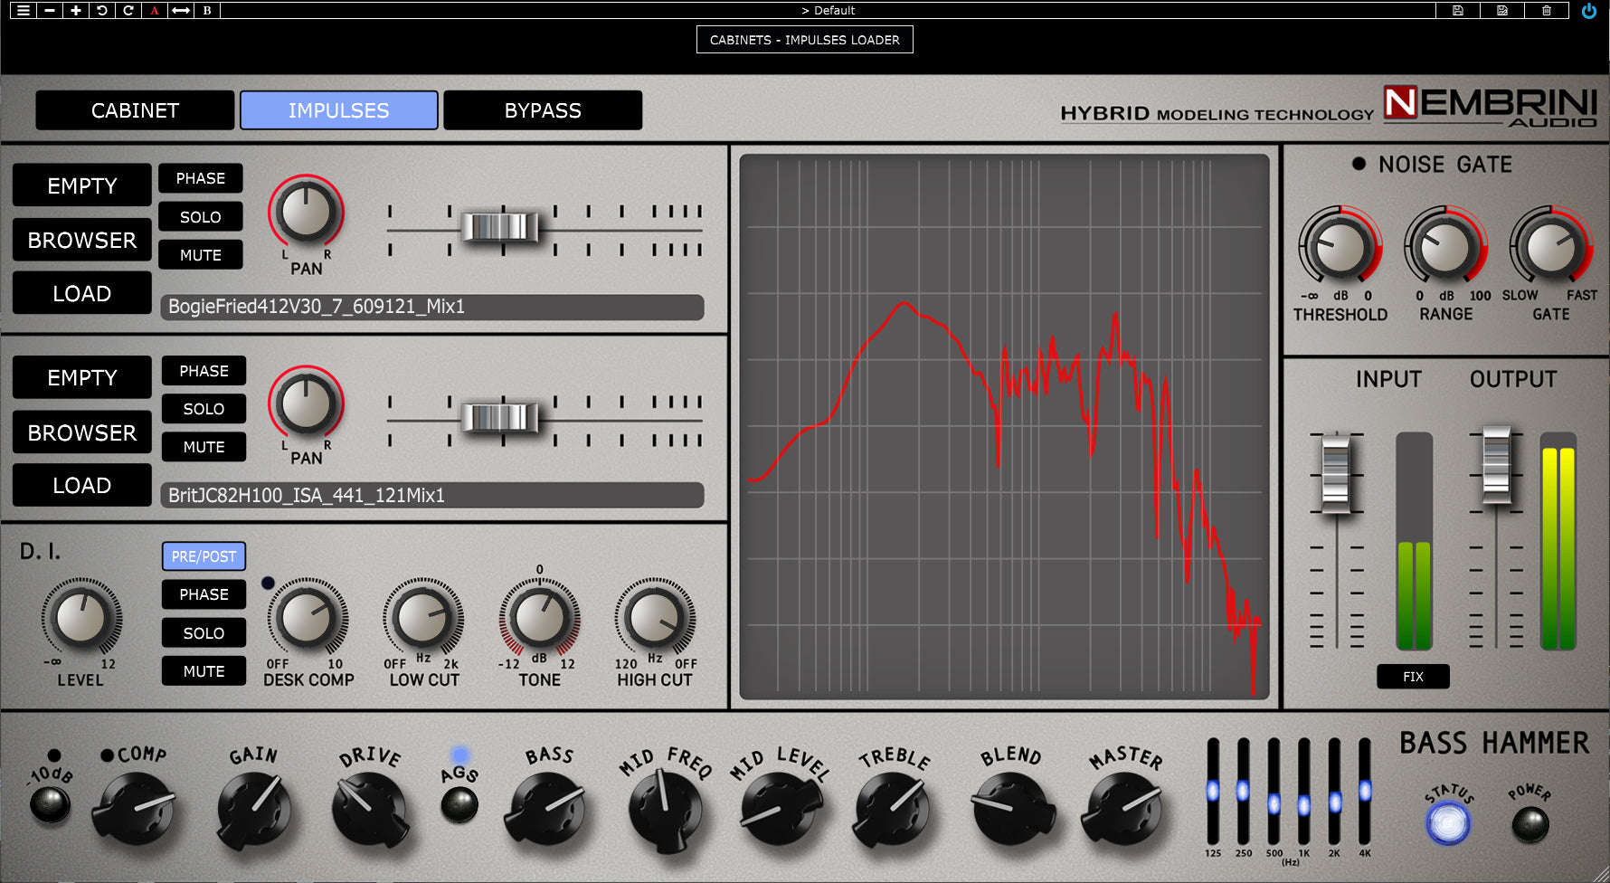Screen dimensions: 1610x883
Task: Click the TONE knob
Action: [x=539, y=618]
